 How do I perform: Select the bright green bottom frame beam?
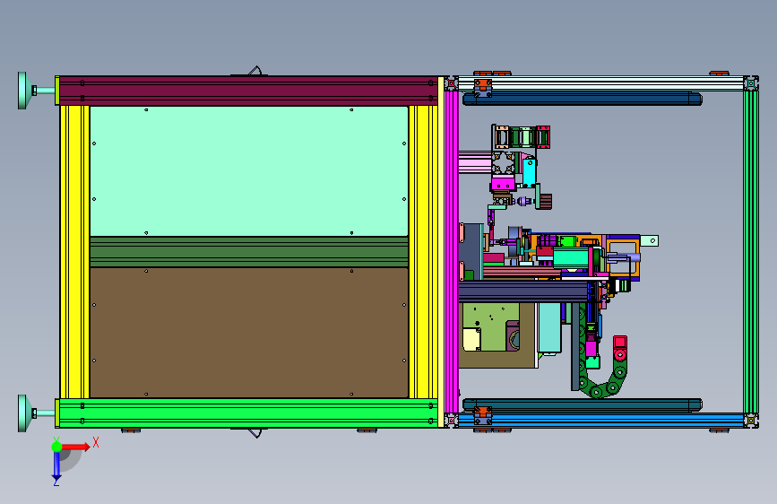(x=247, y=413)
